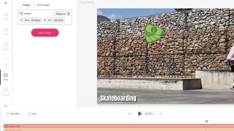Delete the money image with trash icon

tap(69, 13)
